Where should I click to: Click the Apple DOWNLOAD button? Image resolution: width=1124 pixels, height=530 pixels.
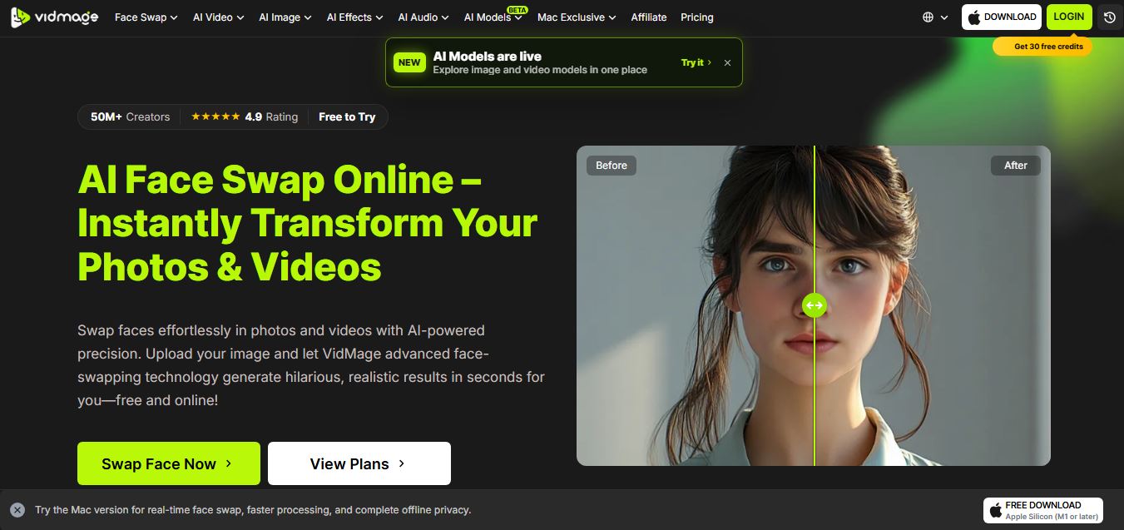1002,17
